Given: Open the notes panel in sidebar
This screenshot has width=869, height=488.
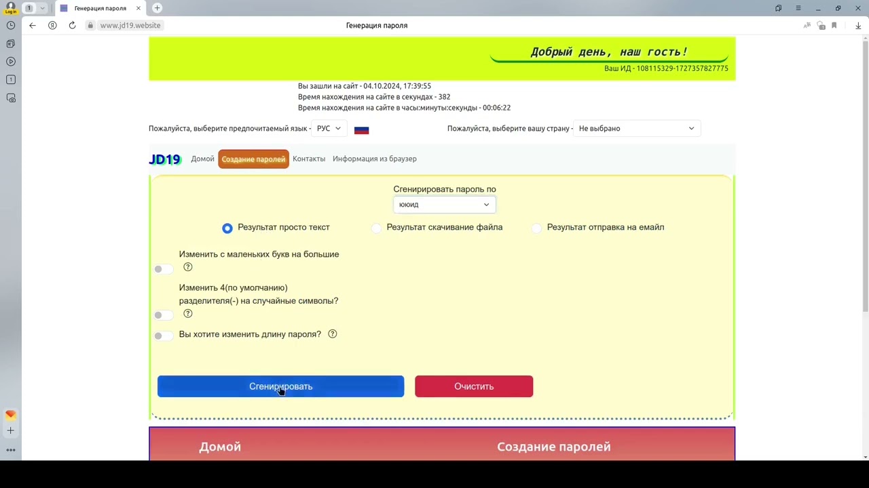Looking at the screenshot, I should pos(11,43).
